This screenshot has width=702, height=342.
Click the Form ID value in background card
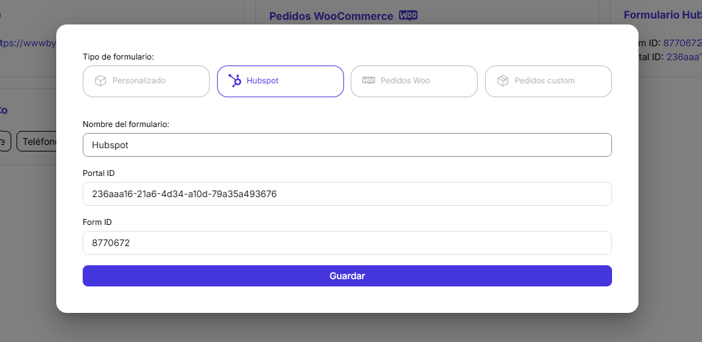[682, 43]
